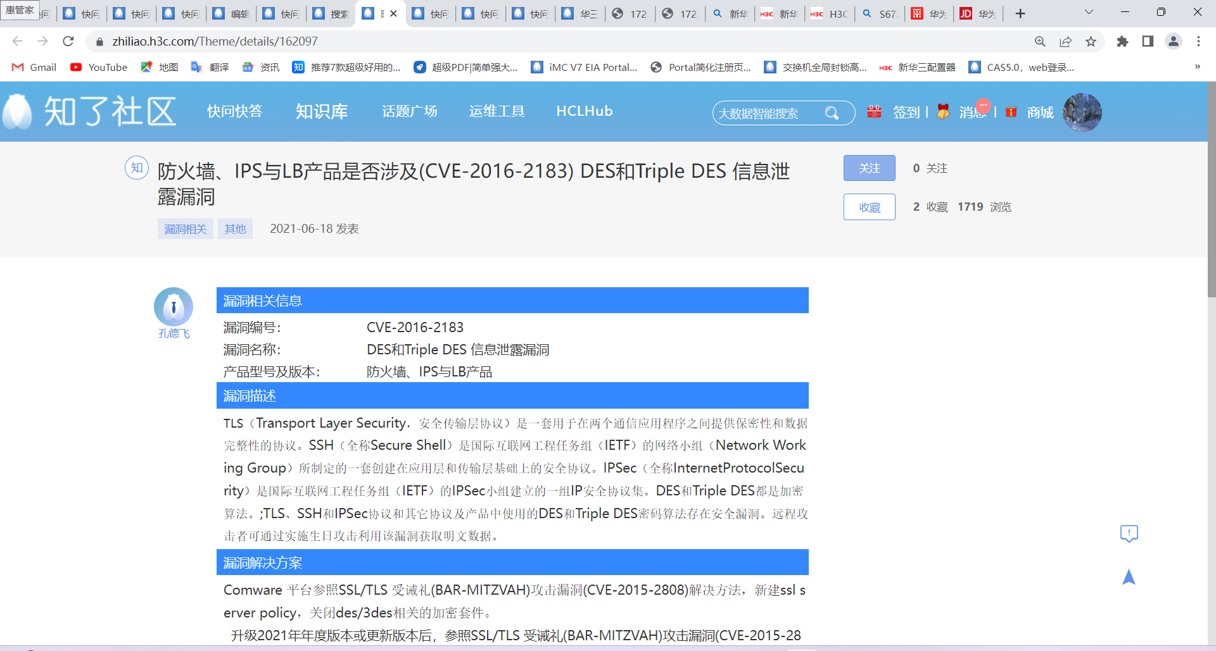This screenshot has height=651, width=1216.
Task: Open the CAS5.0 web登录 bookmark
Action: coord(1021,67)
